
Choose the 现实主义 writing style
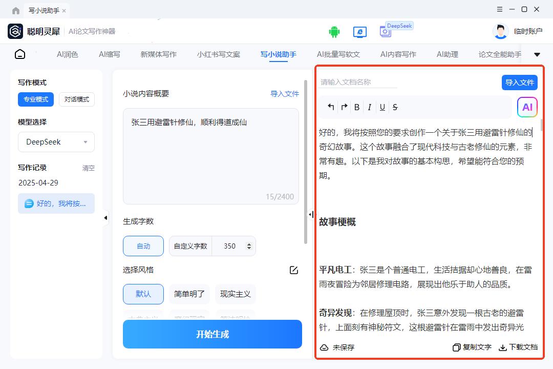click(x=235, y=294)
